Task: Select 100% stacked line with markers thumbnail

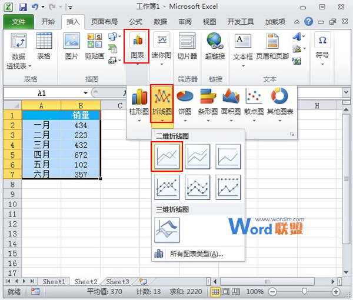Action: click(x=228, y=187)
